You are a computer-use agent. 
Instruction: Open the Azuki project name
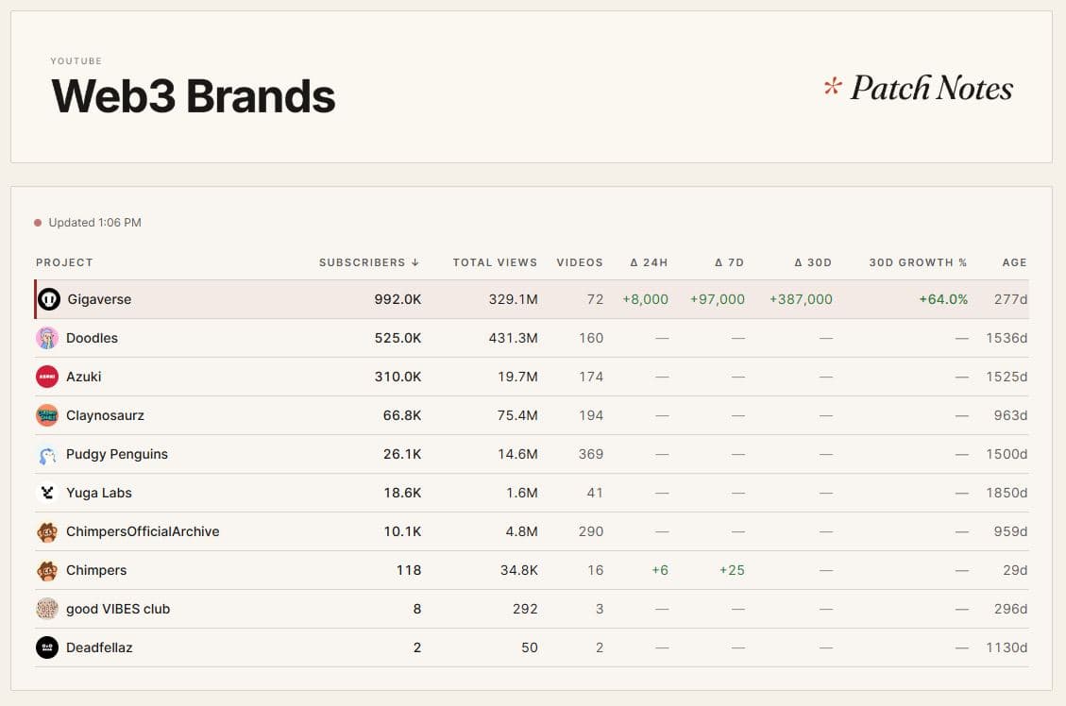[84, 377]
